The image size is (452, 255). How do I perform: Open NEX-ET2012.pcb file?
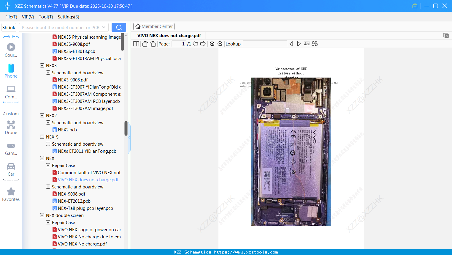click(74, 201)
